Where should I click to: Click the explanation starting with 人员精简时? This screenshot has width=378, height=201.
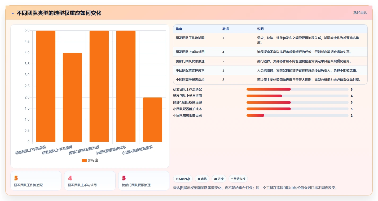[307, 71]
